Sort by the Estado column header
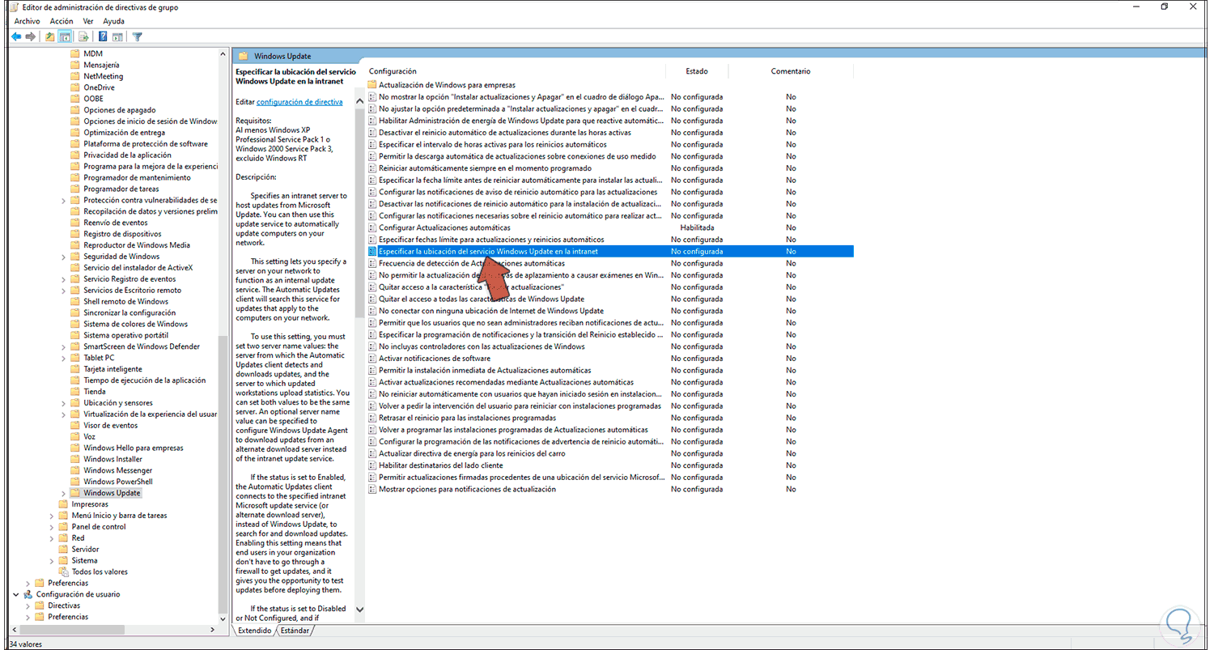This screenshot has height=650, width=1214. (697, 71)
